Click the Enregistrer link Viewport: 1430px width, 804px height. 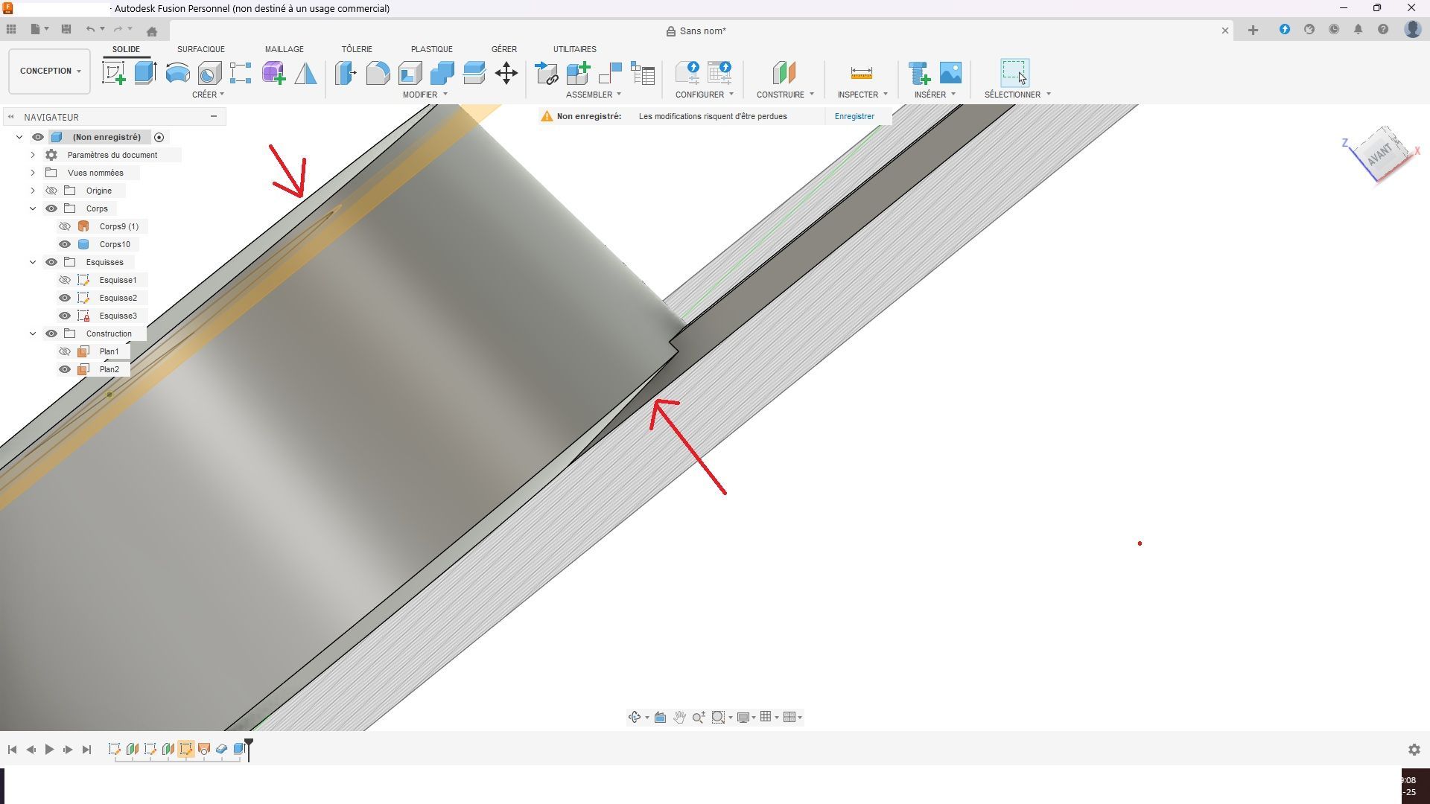coord(854,116)
